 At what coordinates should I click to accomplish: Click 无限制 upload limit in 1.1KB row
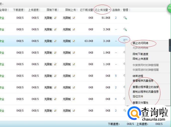[67, 64]
